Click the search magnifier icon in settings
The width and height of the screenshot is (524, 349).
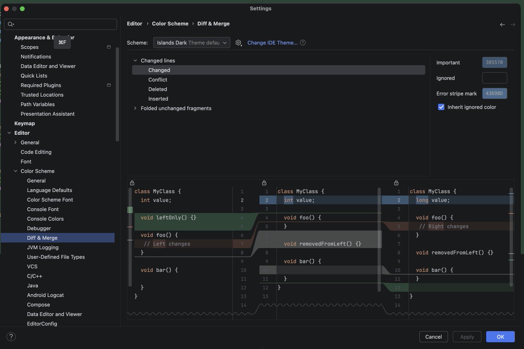[x=11, y=24]
